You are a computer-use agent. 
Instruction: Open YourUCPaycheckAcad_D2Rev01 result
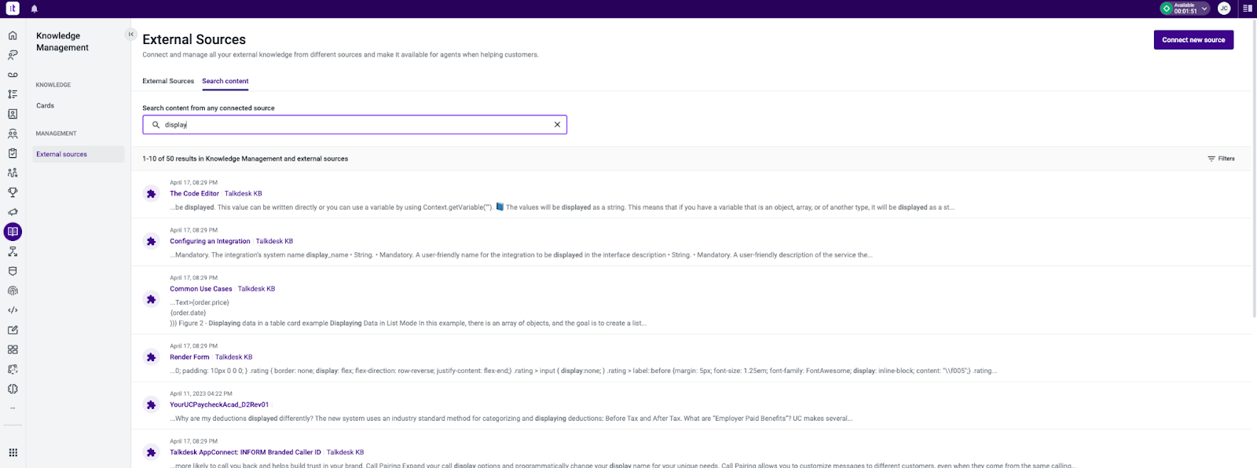(219, 405)
